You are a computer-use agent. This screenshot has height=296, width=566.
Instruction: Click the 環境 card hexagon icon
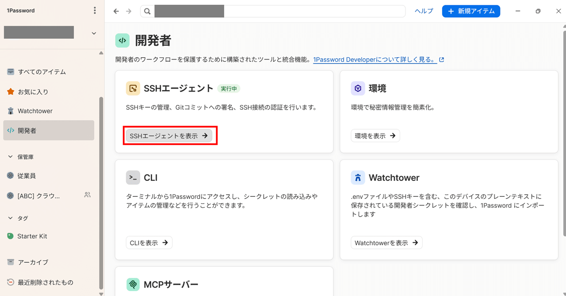tap(358, 89)
